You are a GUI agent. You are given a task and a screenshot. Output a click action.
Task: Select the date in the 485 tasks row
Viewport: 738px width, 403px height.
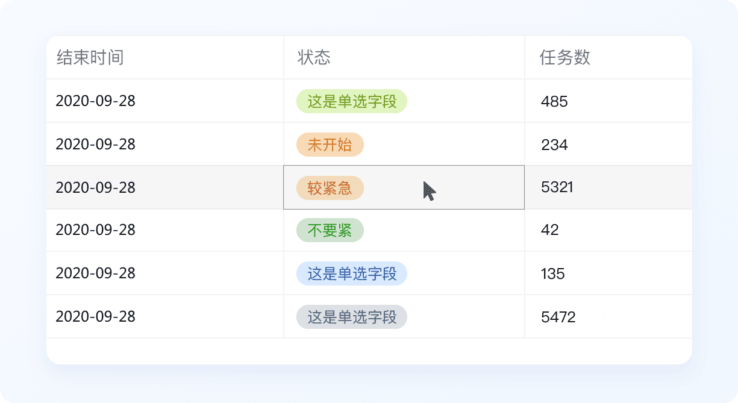95,101
